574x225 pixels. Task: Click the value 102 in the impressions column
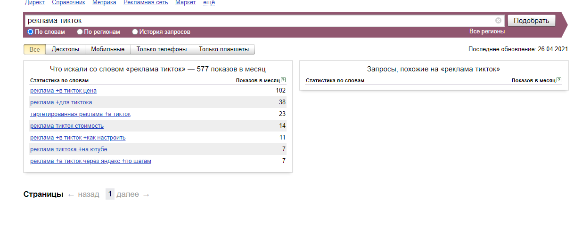(x=281, y=91)
